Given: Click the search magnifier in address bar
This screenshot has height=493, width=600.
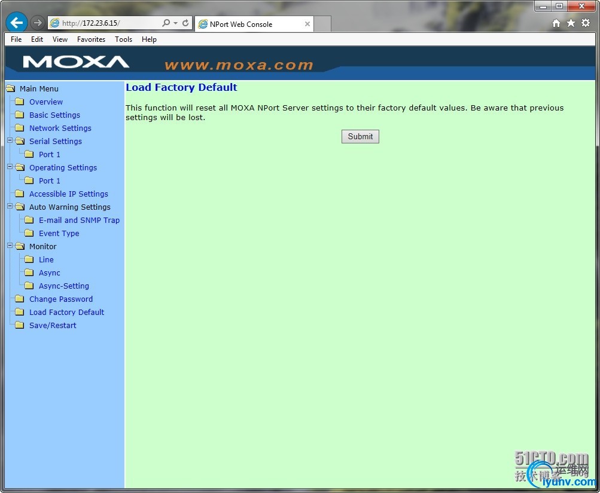Looking at the screenshot, I should [166, 23].
